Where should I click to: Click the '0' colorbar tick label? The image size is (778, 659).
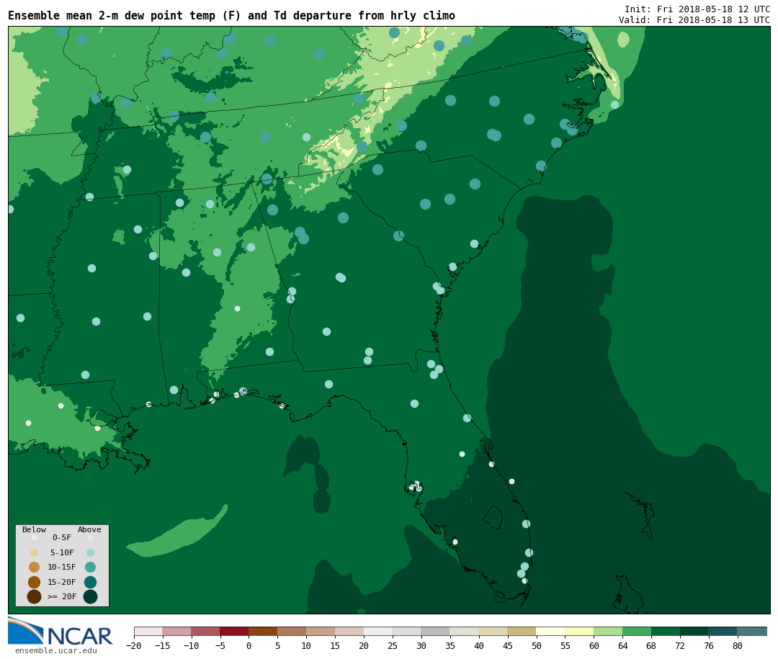[x=249, y=645]
